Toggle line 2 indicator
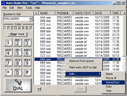The height and width of the screenshot is (96, 127). pos(12,28)
